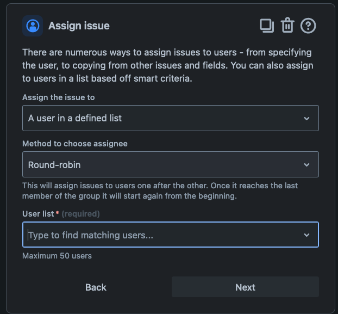Click the 'Maximum 50 users' hint text
This screenshot has height=314, width=338.
coord(57,256)
